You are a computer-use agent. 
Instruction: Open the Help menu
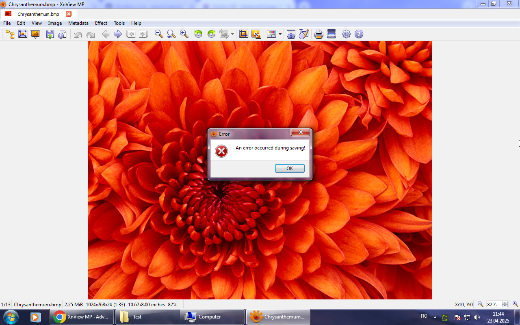point(136,23)
